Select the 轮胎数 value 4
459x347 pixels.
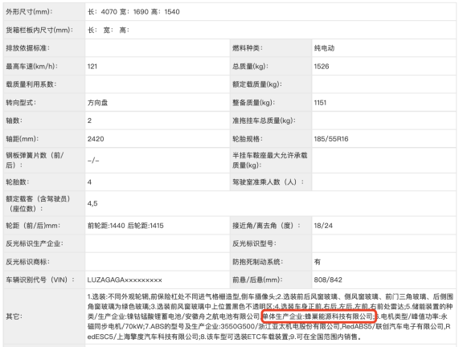tap(89, 182)
